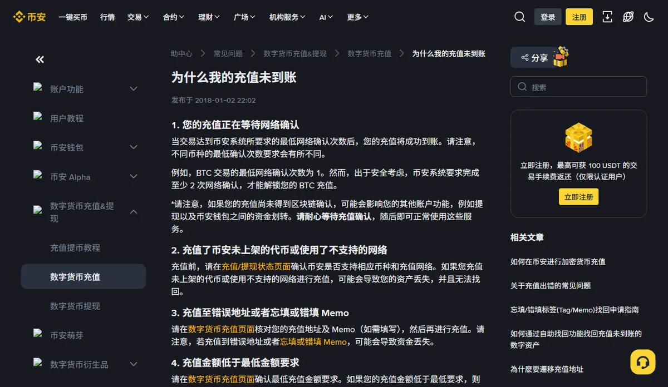The height and width of the screenshot is (387, 668).
Task: Toggle dark mode moon icon
Action: pyautogui.click(x=649, y=17)
